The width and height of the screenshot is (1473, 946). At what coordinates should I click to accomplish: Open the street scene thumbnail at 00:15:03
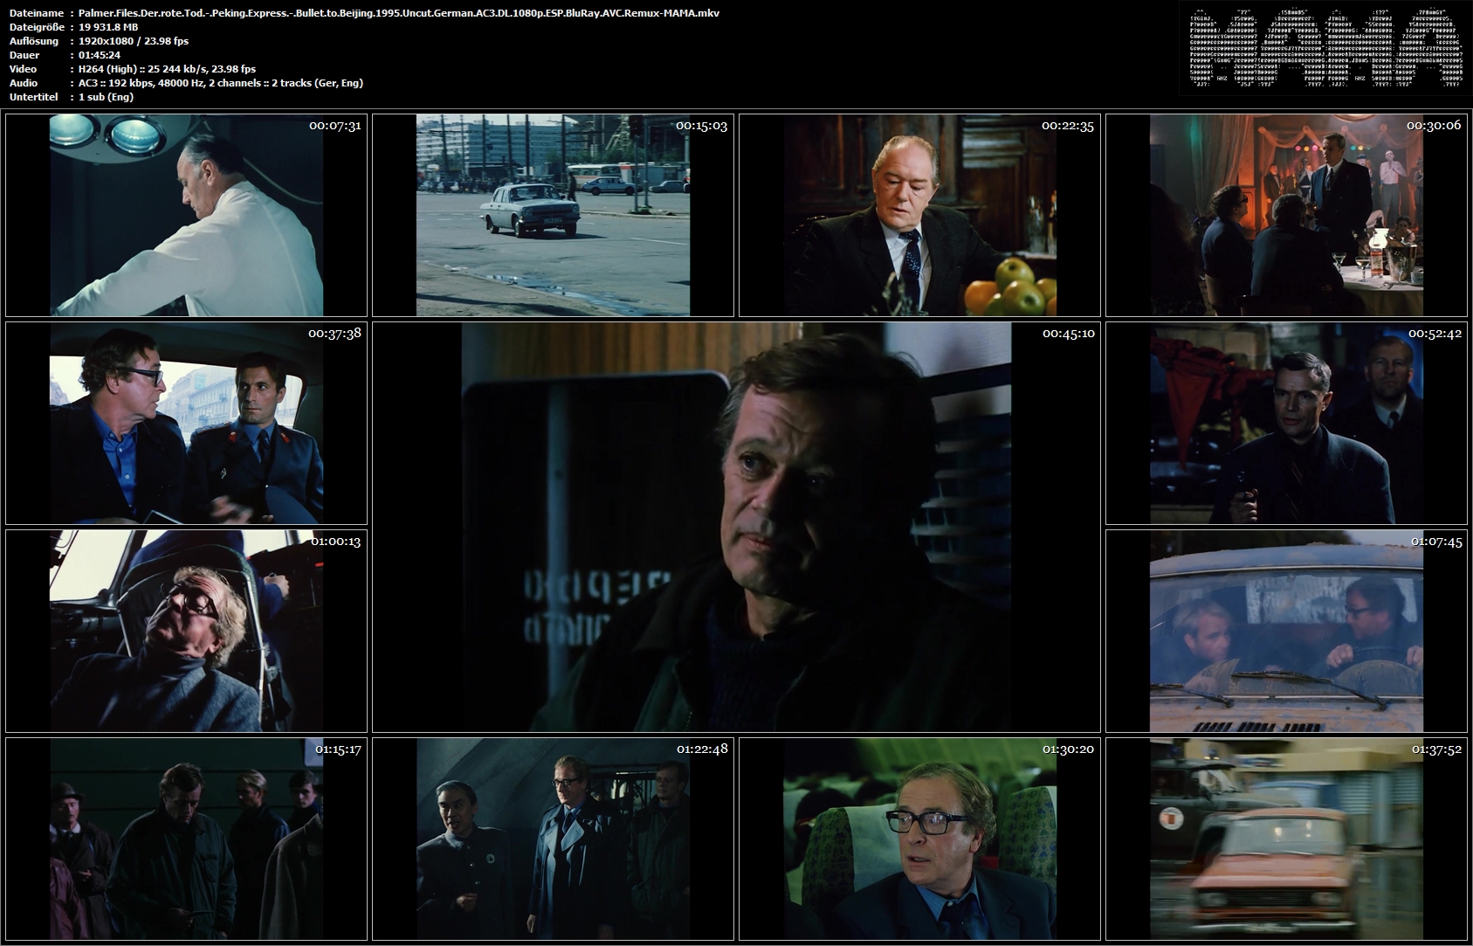553,215
